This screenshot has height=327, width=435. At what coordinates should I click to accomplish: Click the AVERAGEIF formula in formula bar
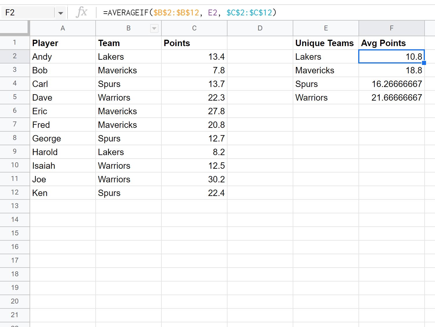190,13
